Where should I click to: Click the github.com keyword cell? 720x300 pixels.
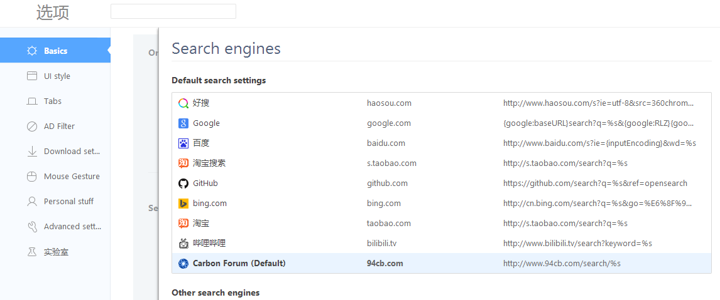click(x=387, y=184)
